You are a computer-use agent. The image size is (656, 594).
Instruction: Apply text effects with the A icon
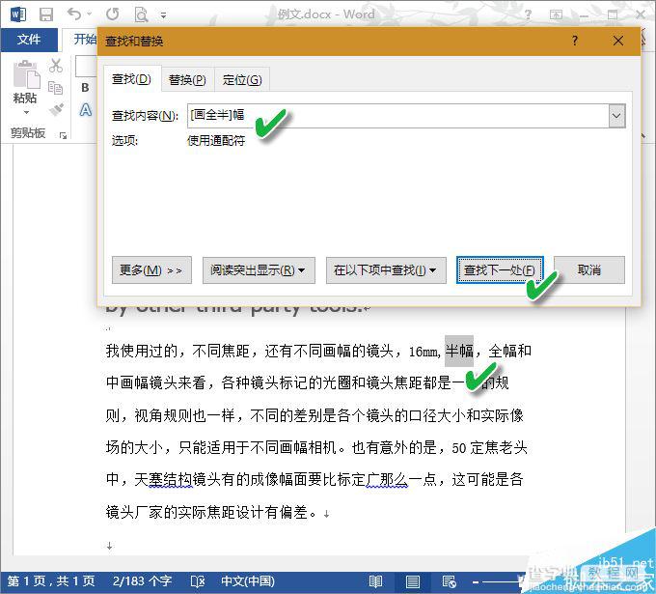(85, 110)
